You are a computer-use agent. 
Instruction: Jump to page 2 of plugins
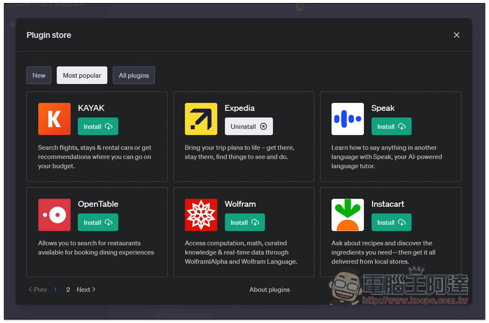[x=68, y=290]
